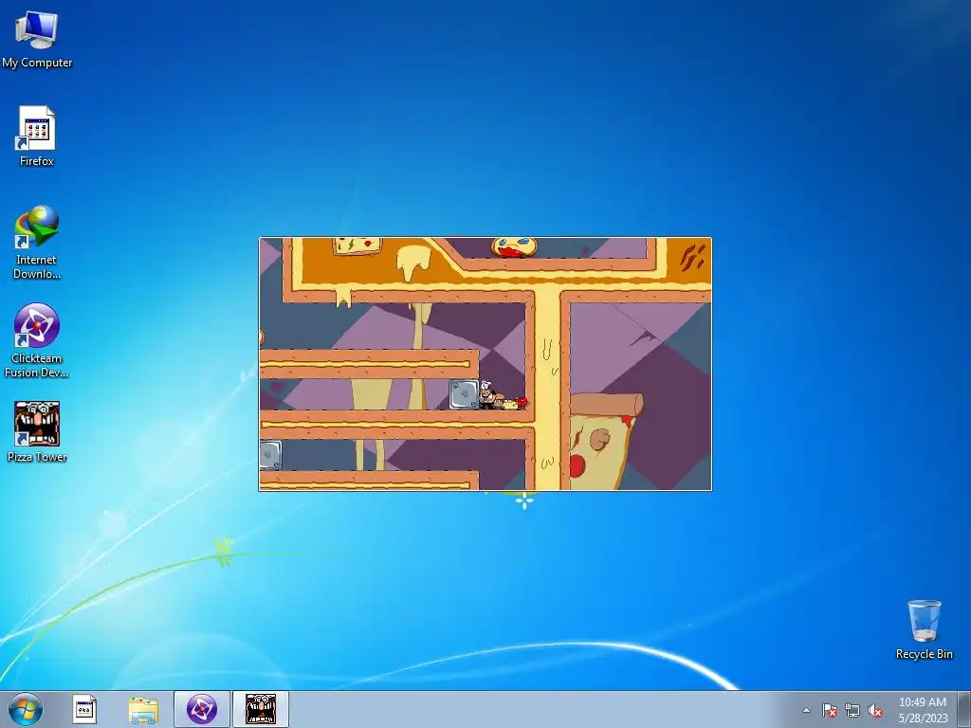Switch to Pizza Tower on the taskbar
This screenshot has height=728, width=971.
click(261, 709)
